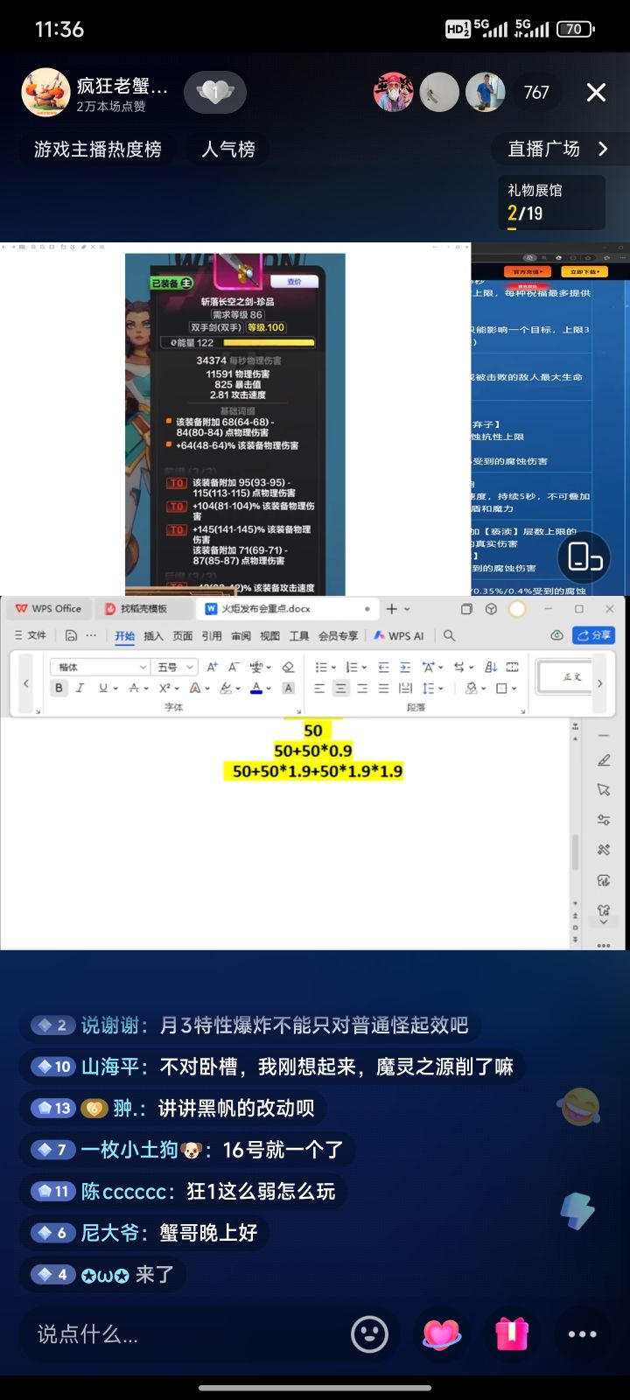Tap the gift box icon
This screenshot has height=1400, width=630.
(512, 1334)
